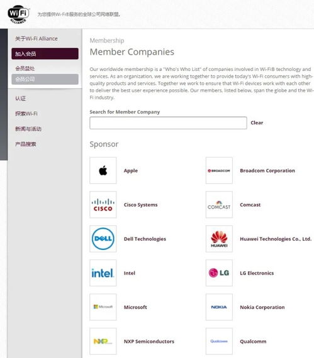This screenshot has width=314, height=358.
Task: Open the Intel logo tile
Action: tap(103, 273)
